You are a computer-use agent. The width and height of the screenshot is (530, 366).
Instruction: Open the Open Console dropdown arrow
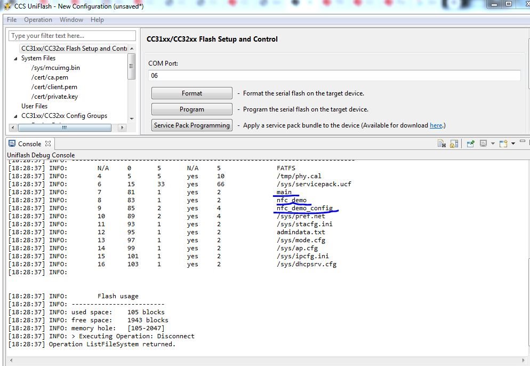click(513, 144)
